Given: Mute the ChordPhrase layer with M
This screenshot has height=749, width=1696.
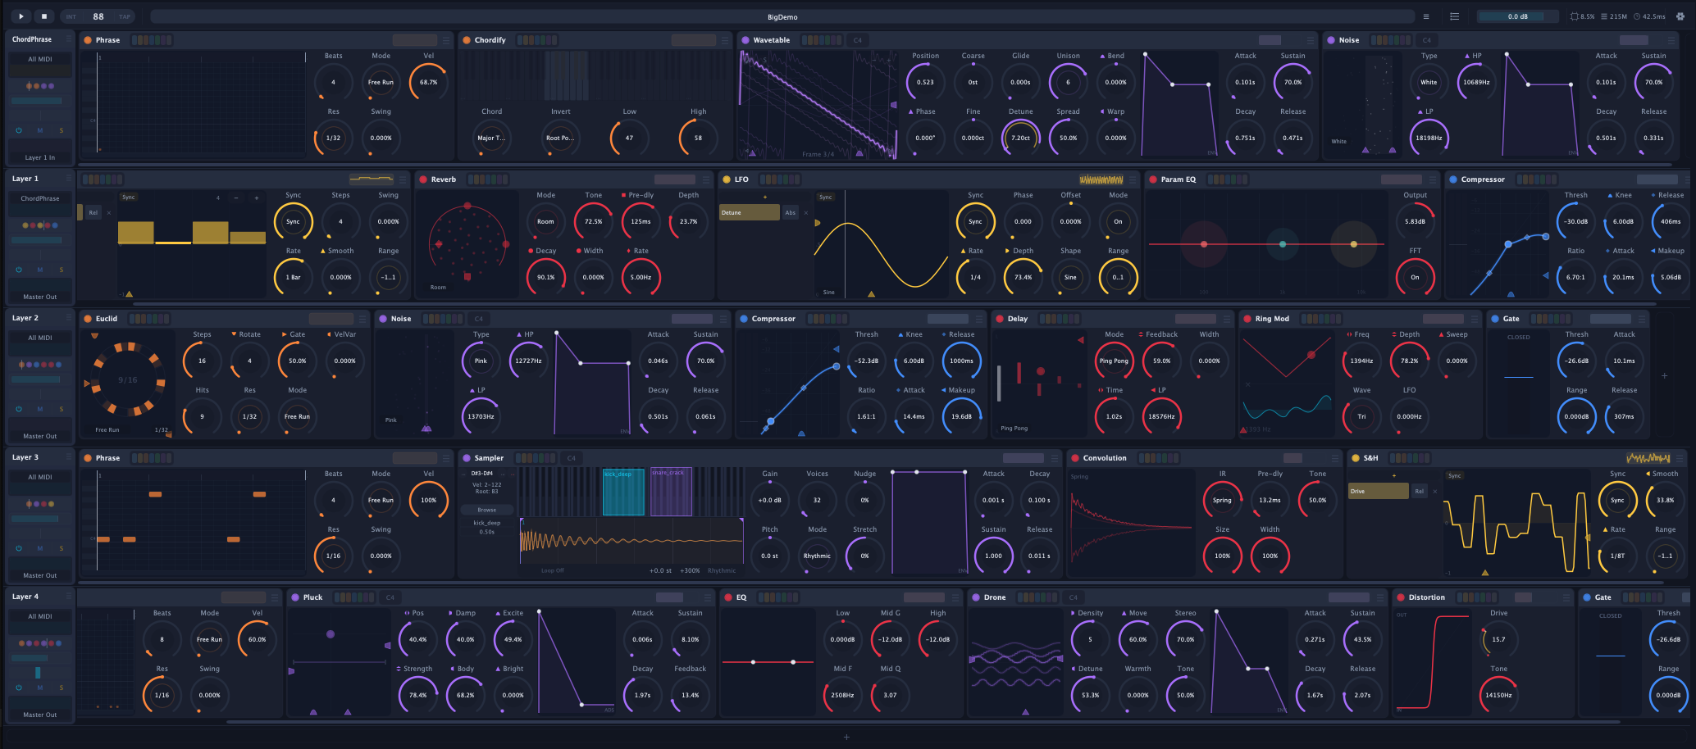Looking at the screenshot, I should pos(40,130).
